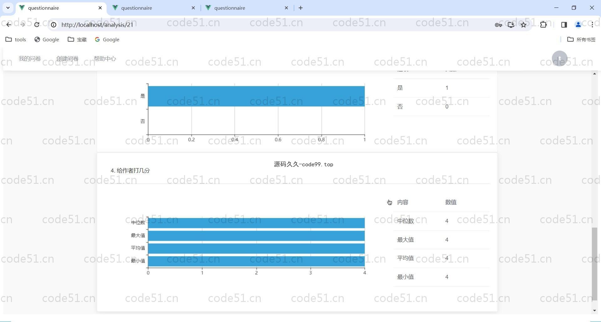Close the third questionnaire tab
The width and height of the screenshot is (601, 322).
tap(286, 8)
